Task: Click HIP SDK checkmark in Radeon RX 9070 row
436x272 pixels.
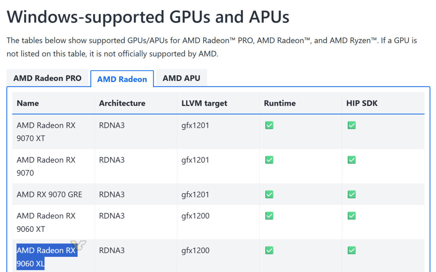Action: [x=351, y=160]
